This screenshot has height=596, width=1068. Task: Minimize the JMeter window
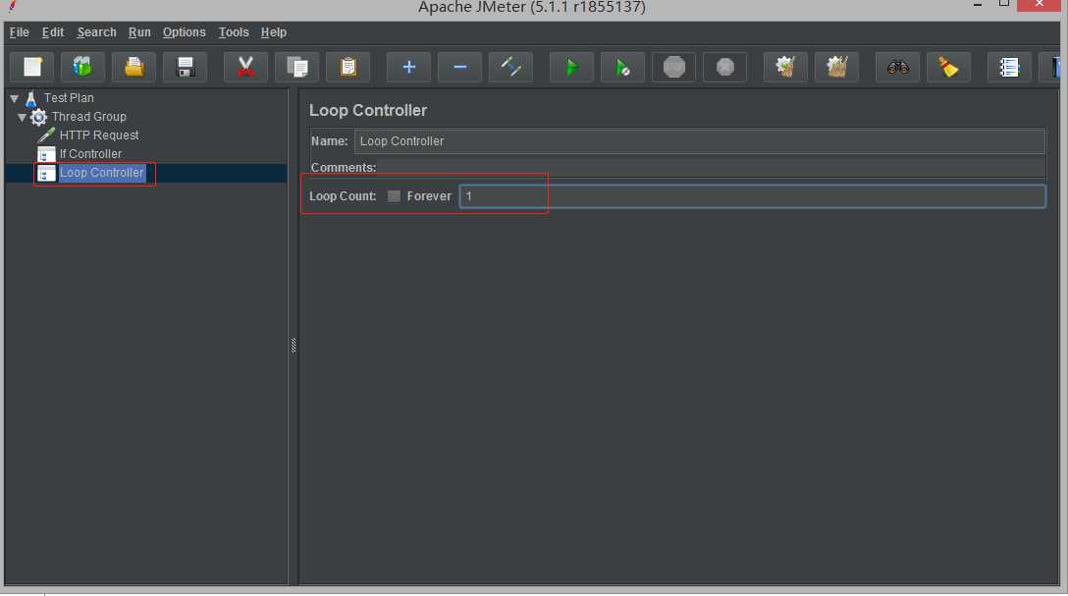[978, 5]
